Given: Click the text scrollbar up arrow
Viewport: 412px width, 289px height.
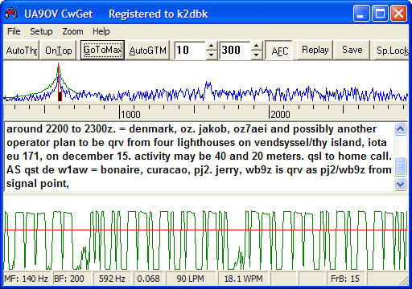Looking at the screenshot, I should 400,129.
